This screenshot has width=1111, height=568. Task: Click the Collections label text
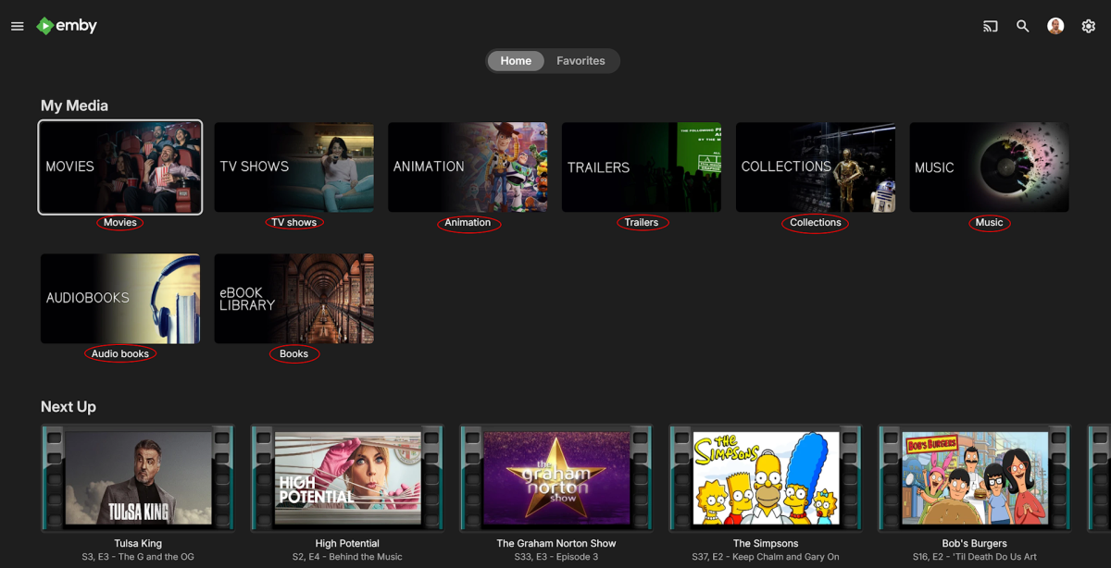[816, 223]
